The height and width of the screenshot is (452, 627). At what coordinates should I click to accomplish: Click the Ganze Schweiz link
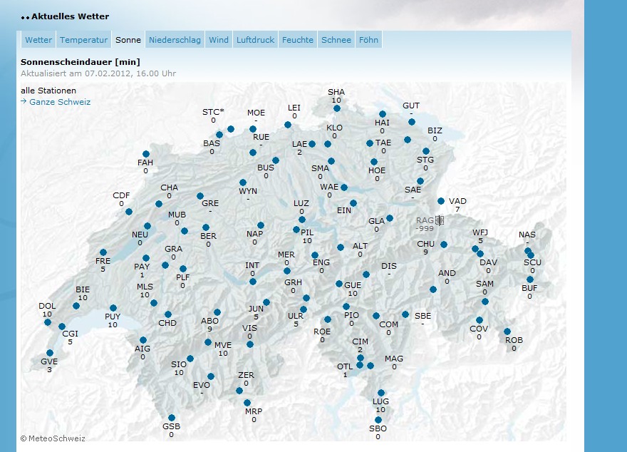(x=60, y=102)
